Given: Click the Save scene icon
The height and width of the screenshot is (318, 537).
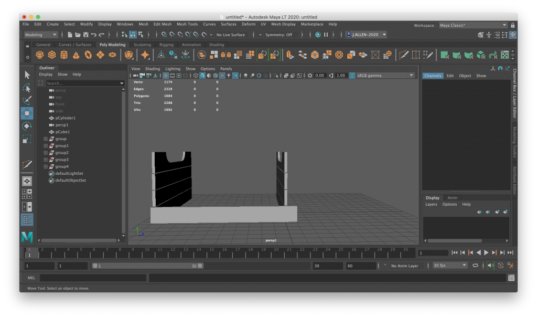Looking at the screenshot, I should pos(85,35).
